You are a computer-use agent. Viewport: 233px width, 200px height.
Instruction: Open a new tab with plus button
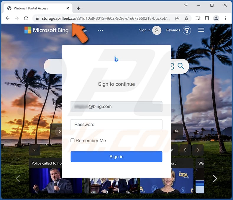point(79,8)
